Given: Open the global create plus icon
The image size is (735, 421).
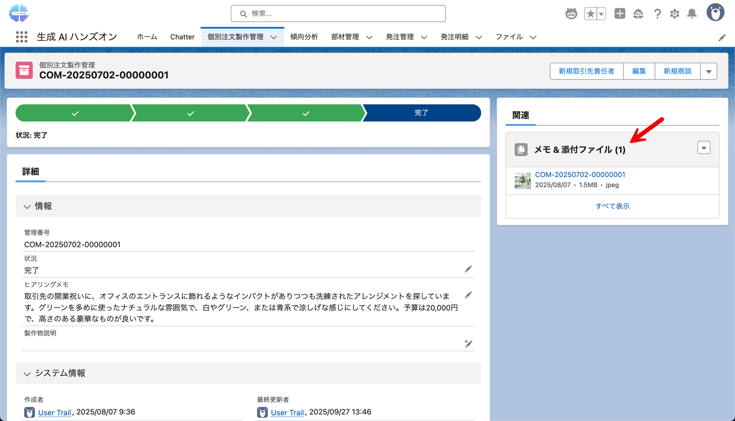Looking at the screenshot, I should tap(619, 14).
